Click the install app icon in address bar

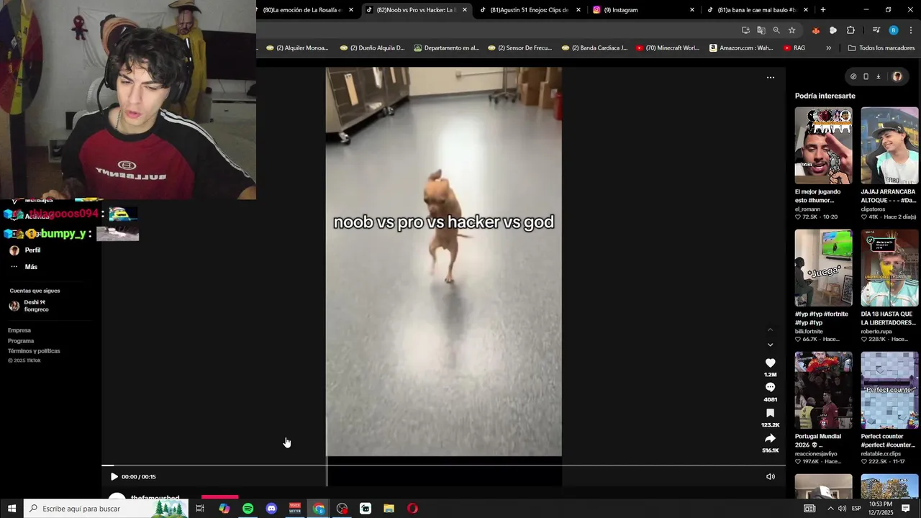[745, 30]
